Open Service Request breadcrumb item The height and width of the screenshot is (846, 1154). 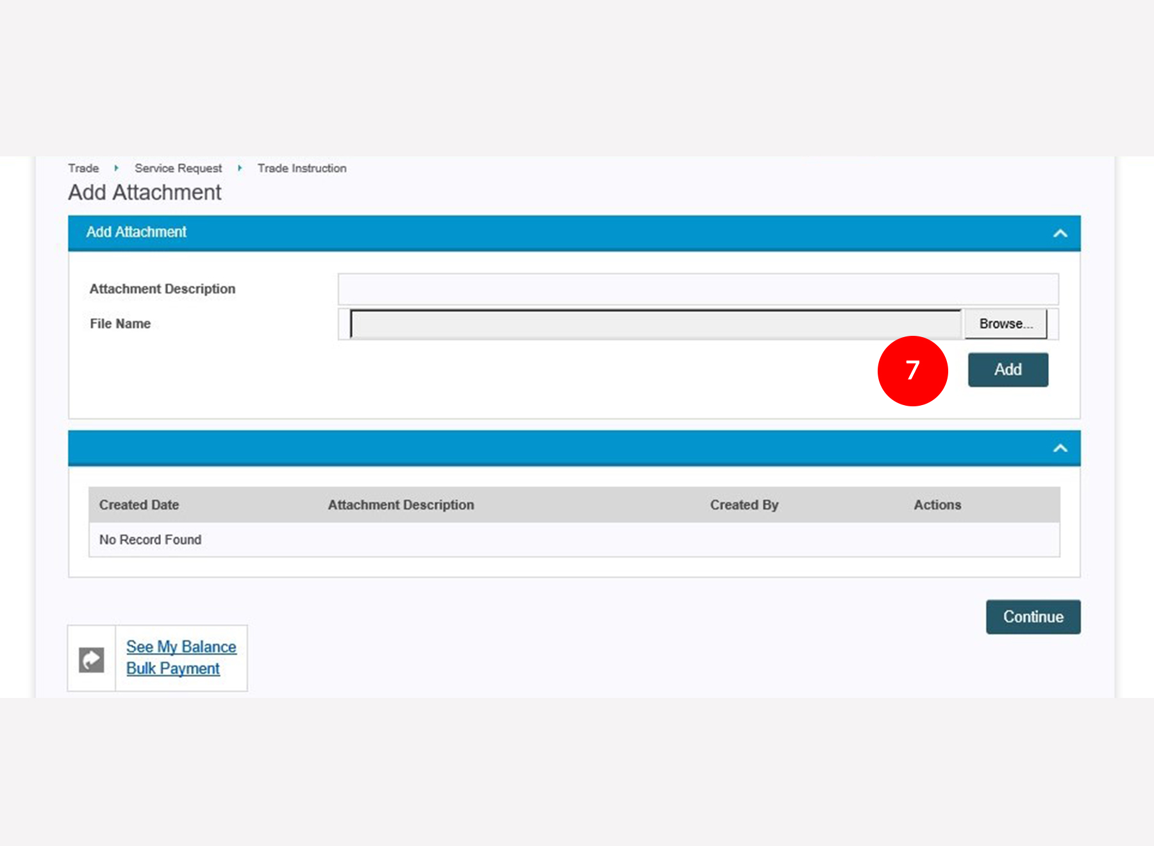pos(178,168)
